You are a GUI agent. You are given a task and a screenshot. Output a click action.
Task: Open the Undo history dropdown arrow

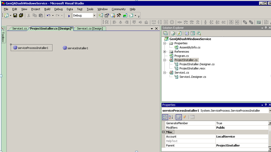(53, 16)
